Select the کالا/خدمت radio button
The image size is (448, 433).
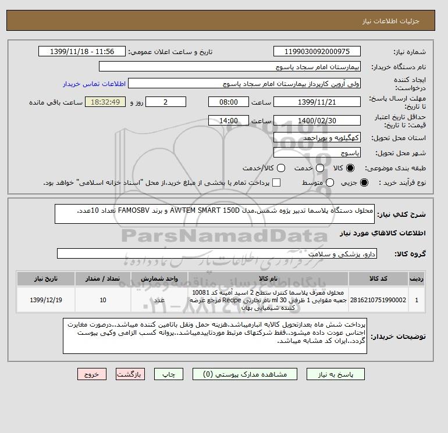click(x=281, y=168)
